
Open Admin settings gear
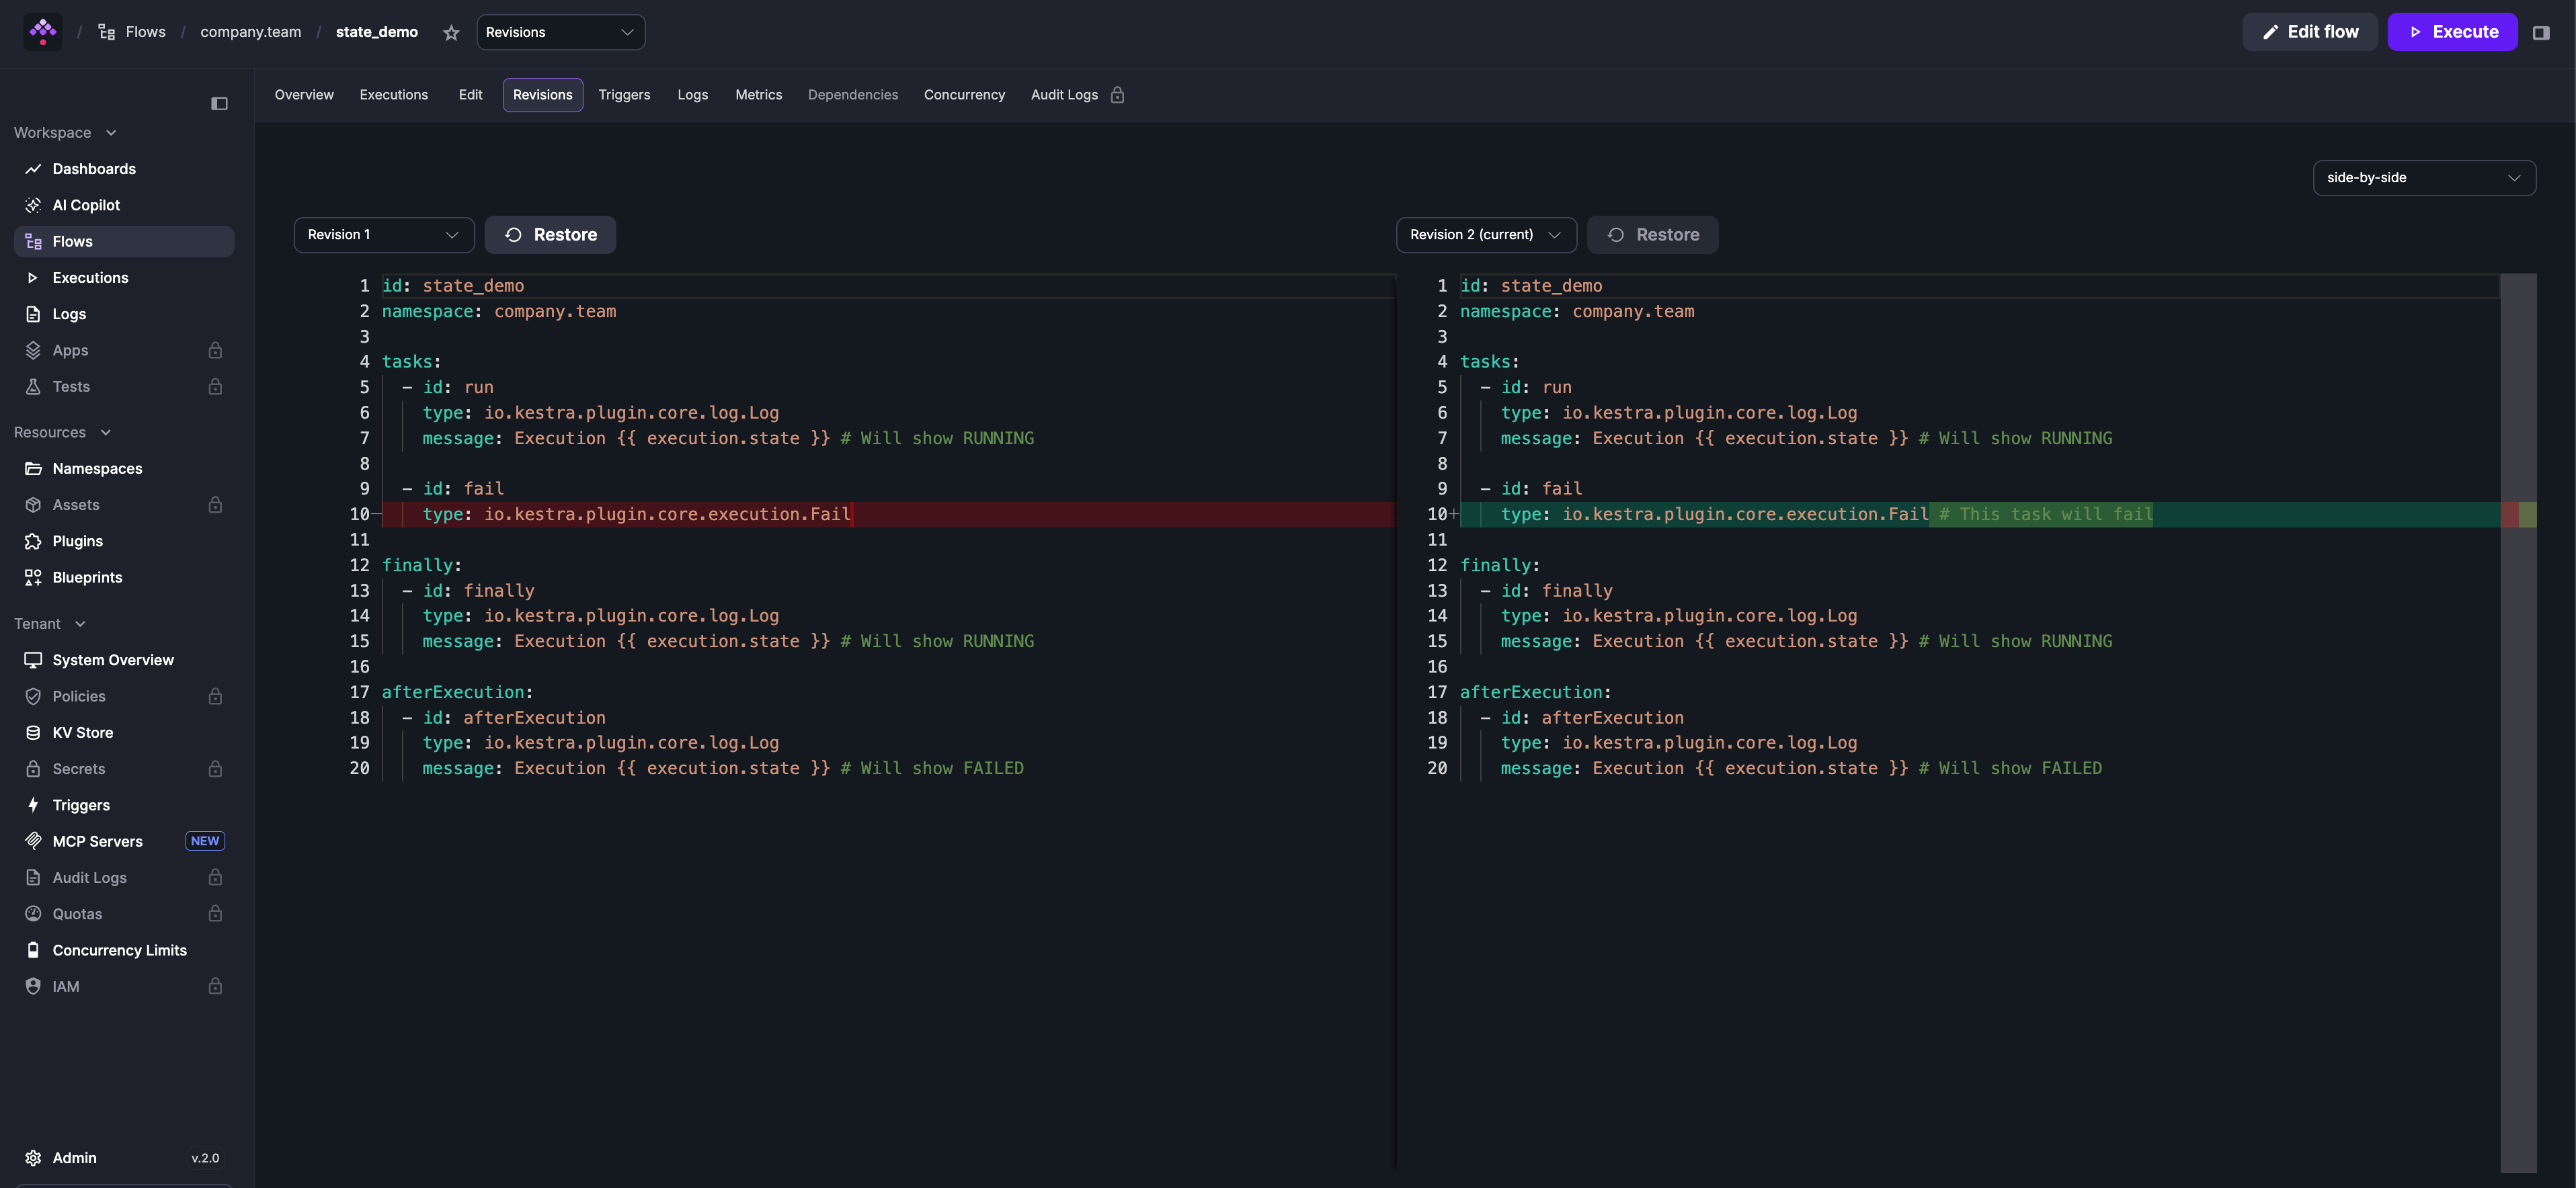click(x=33, y=1158)
